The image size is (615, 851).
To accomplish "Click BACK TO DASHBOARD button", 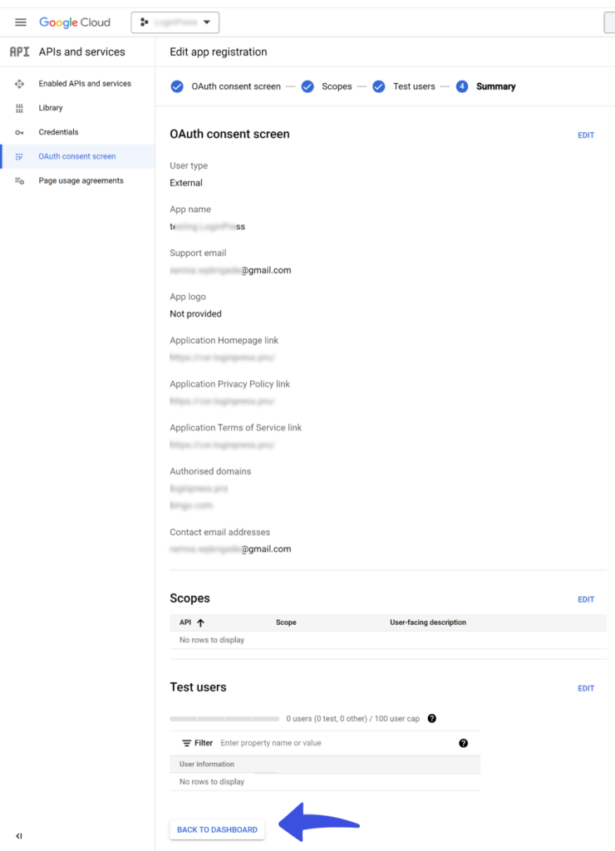I will tap(217, 830).
